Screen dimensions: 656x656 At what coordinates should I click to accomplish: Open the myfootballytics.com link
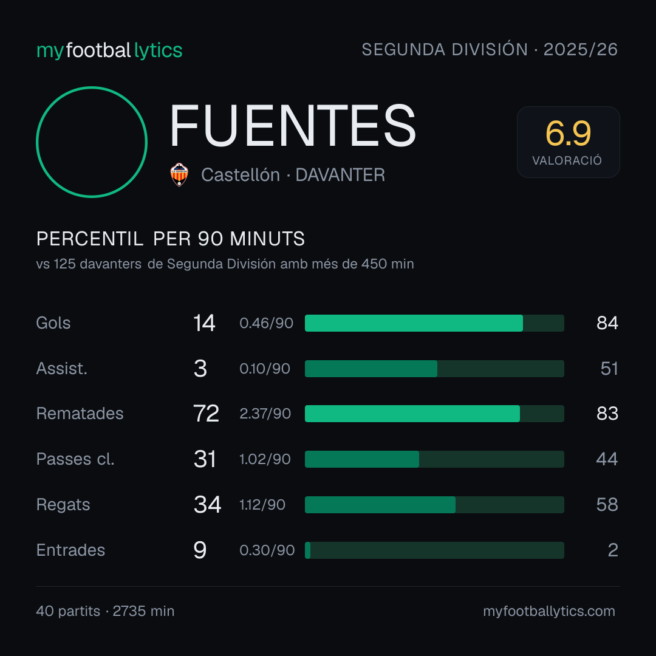click(x=549, y=611)
